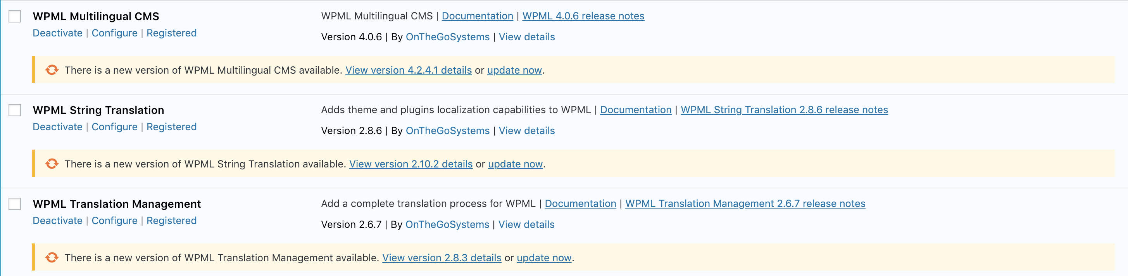This screenshot has width=1128, height=276.
Task: Open OnTheGoSystems author link for Multilingual CMS
Action: point(448,37)
